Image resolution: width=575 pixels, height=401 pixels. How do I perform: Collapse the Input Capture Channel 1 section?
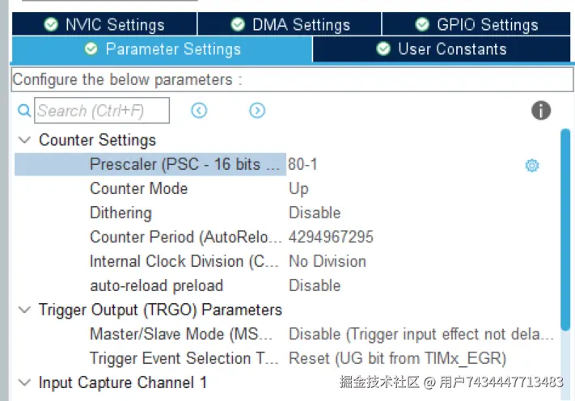coord(25,382)
